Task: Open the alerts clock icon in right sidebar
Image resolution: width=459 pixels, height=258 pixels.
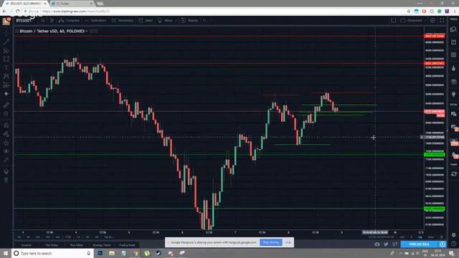Action: point(453,42)
